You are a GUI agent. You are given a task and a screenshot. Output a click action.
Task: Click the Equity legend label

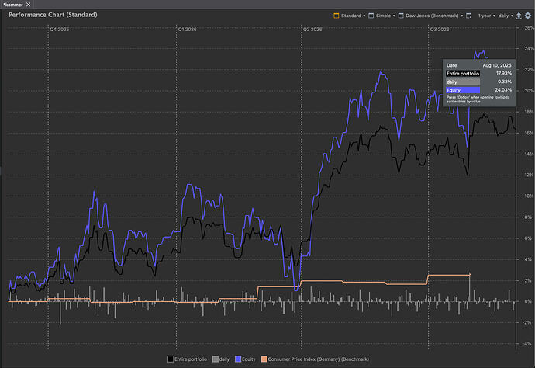(x=248, y=359)
